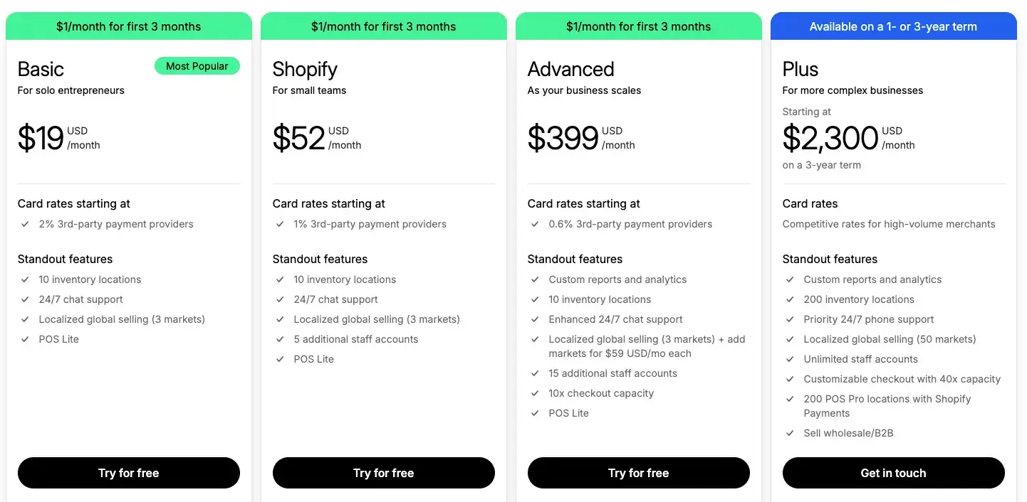The width and height of the screenshot is (1027, 502).
Task: Click the checkmark next to Sell wholesale/B2B
Action: point(790,433)
